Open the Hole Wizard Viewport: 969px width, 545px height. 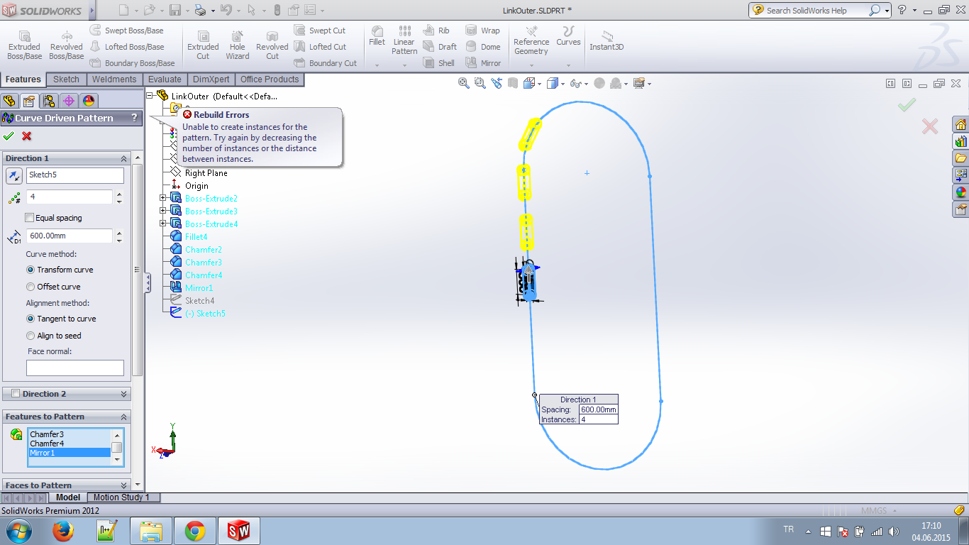coord(238,45)
